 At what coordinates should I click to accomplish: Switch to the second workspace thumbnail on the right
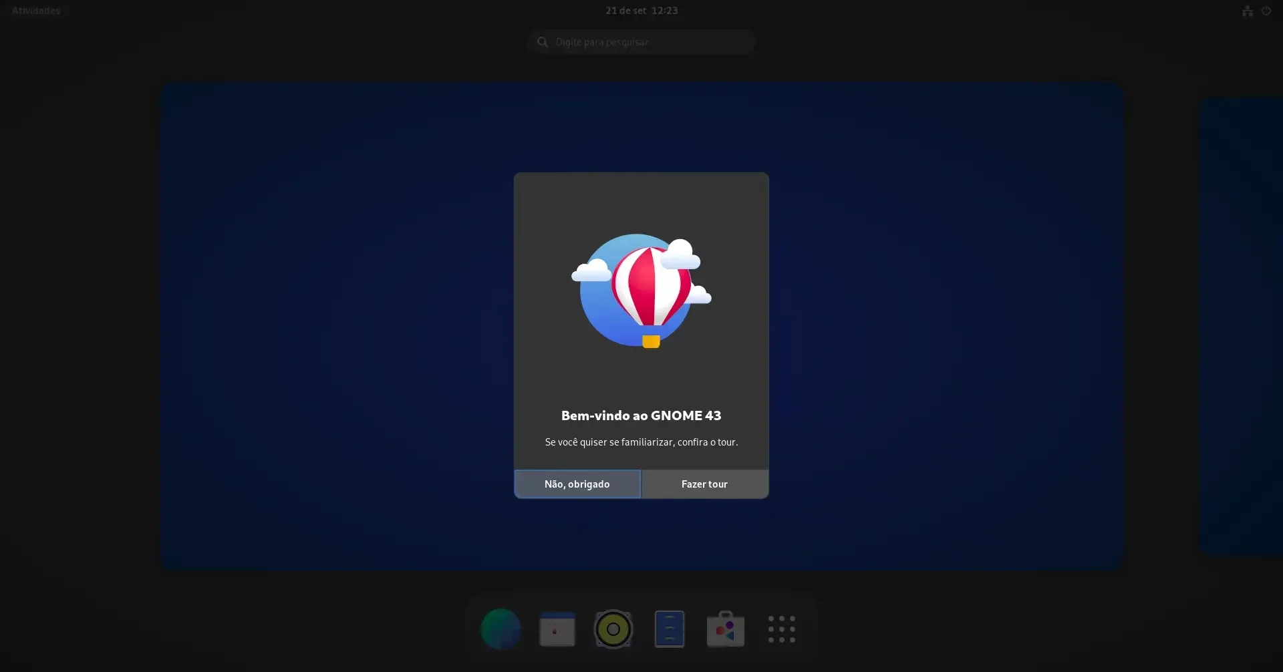[1242, 326]
